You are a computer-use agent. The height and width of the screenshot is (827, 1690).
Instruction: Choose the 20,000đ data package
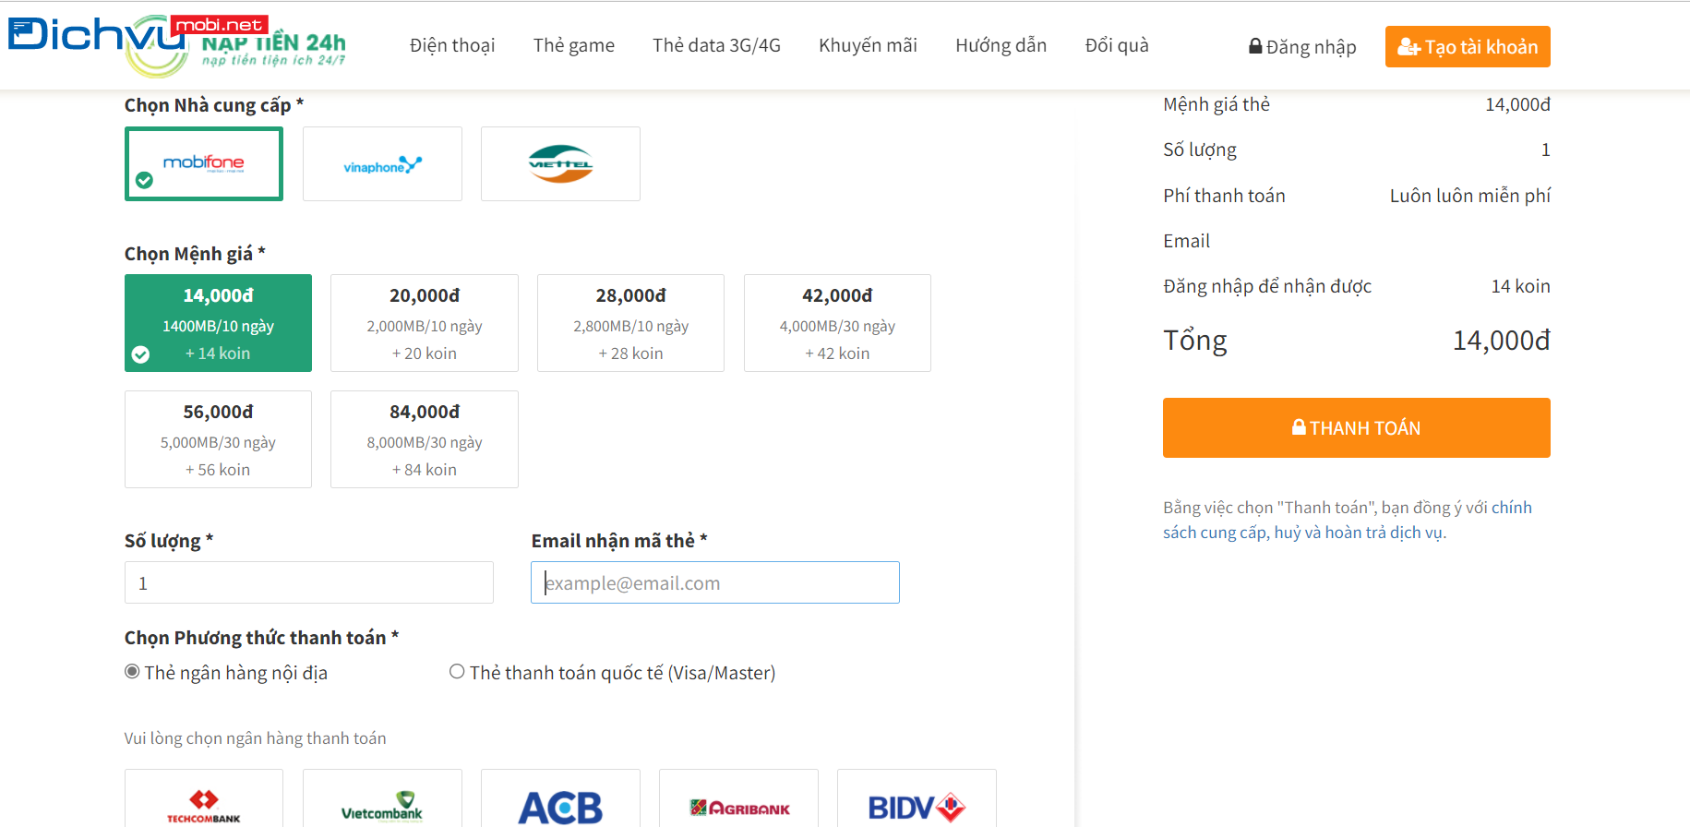(x=425, y=323)
